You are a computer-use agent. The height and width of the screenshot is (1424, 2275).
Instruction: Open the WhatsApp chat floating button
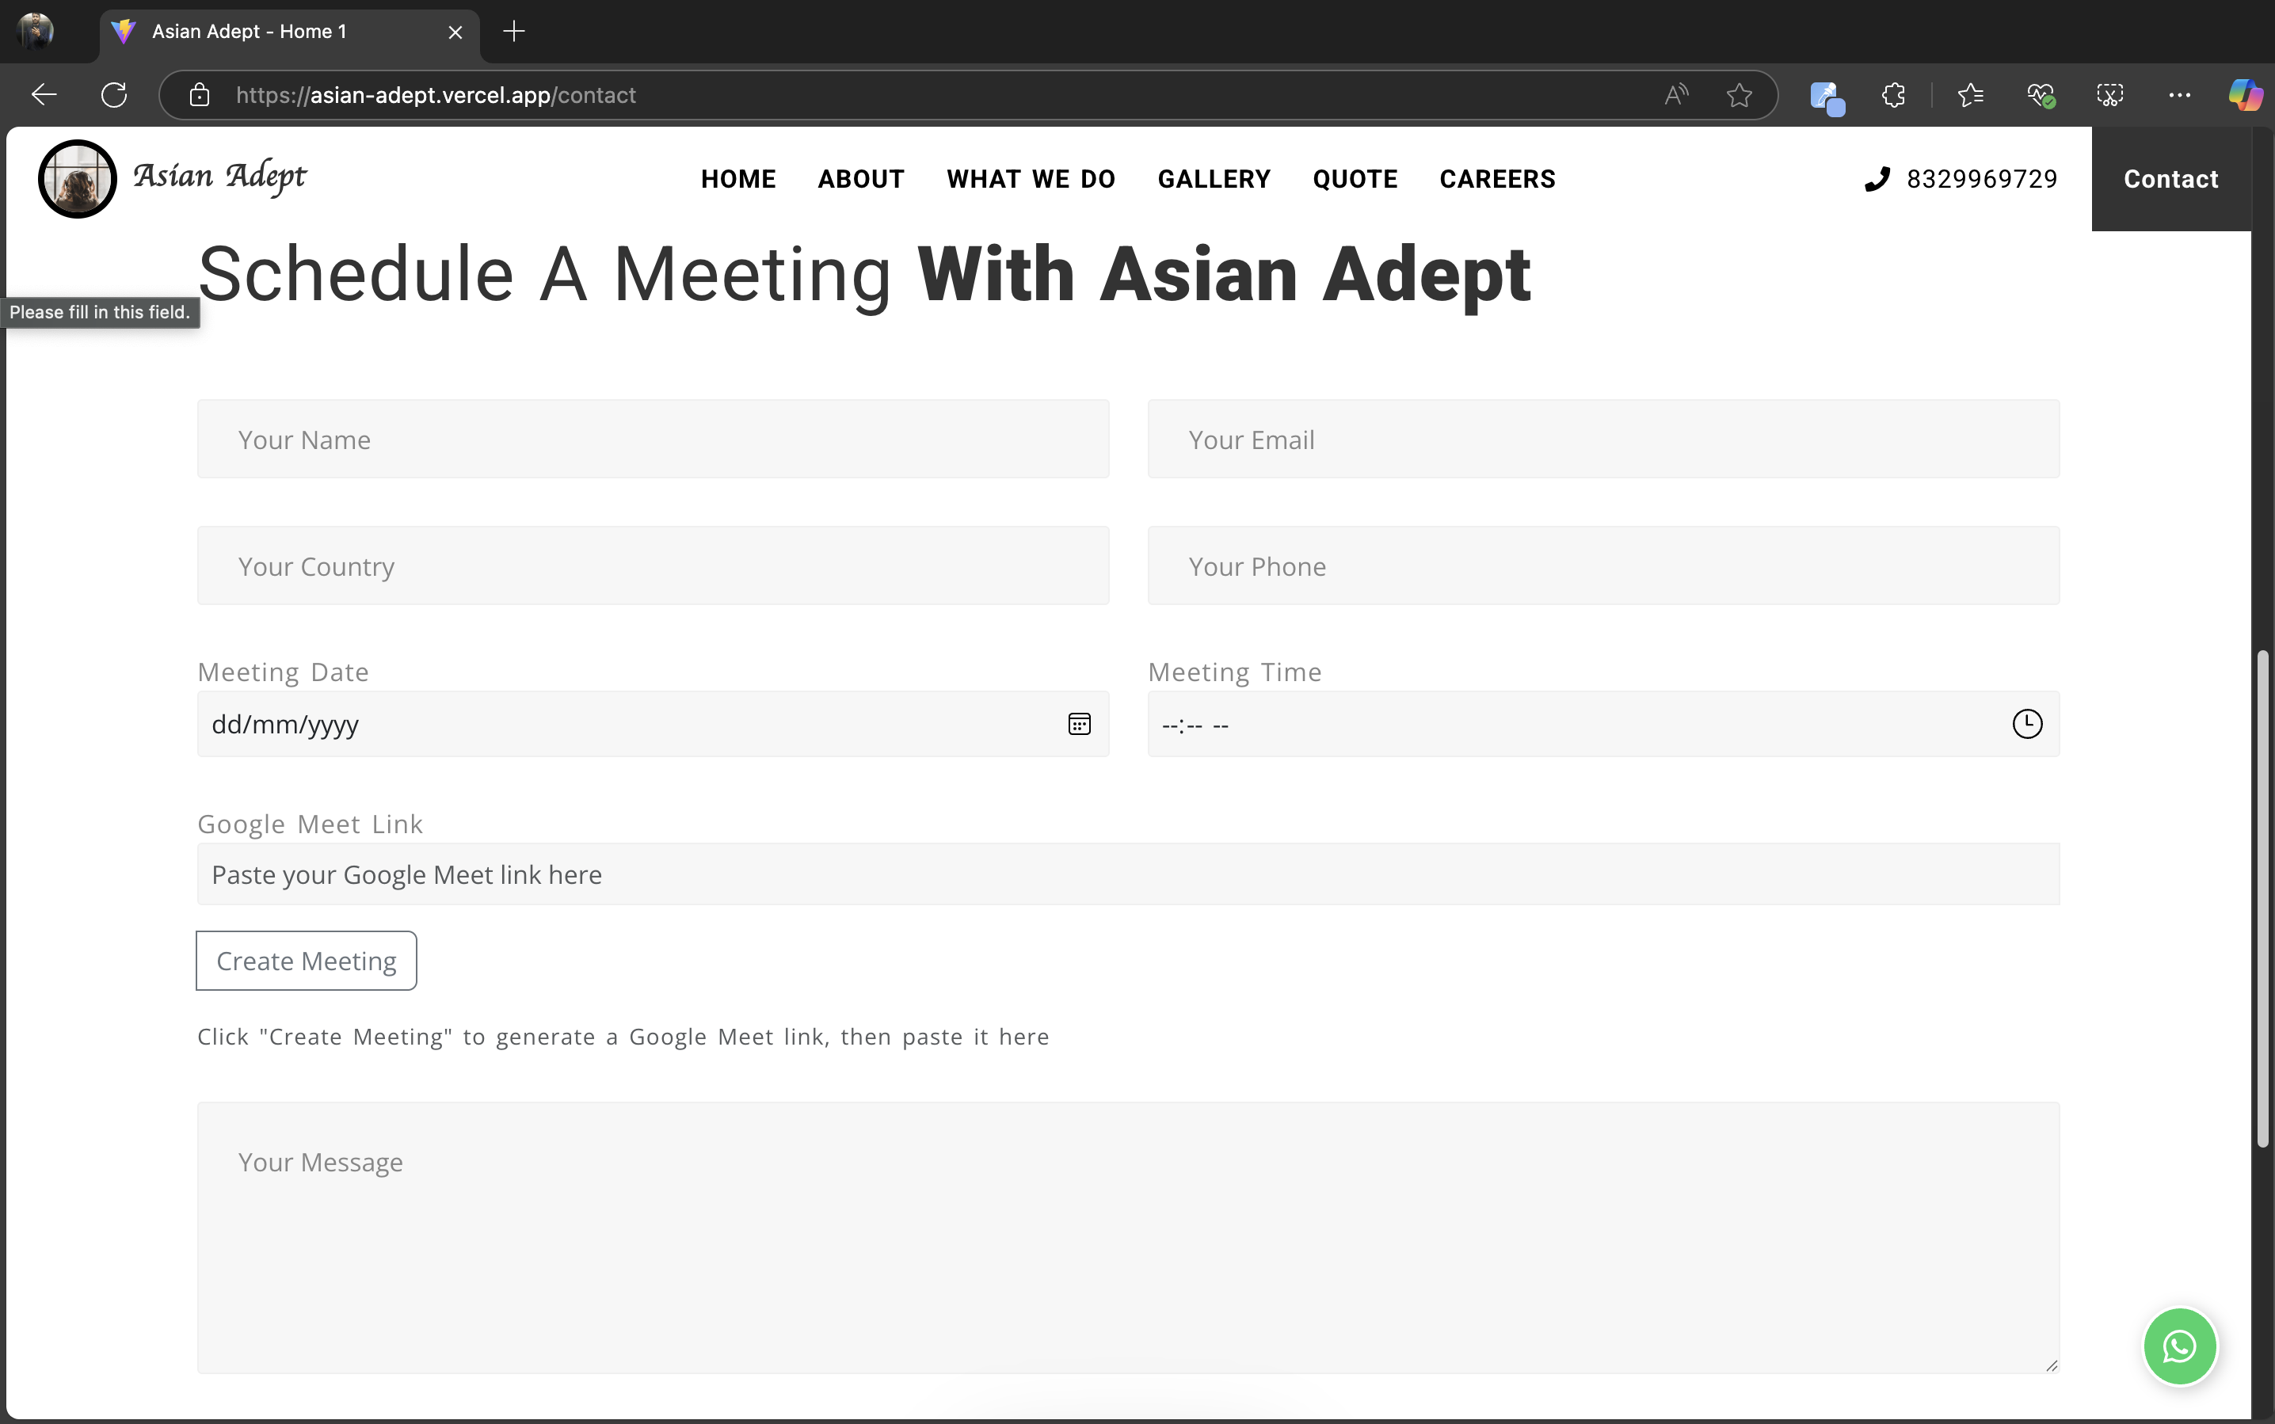tap(2179, 1346)
